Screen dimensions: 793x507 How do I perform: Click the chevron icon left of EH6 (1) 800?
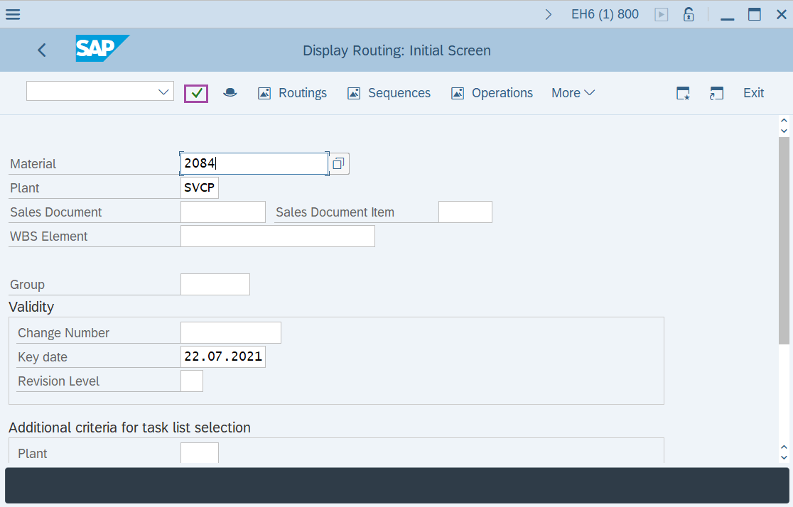548,13
